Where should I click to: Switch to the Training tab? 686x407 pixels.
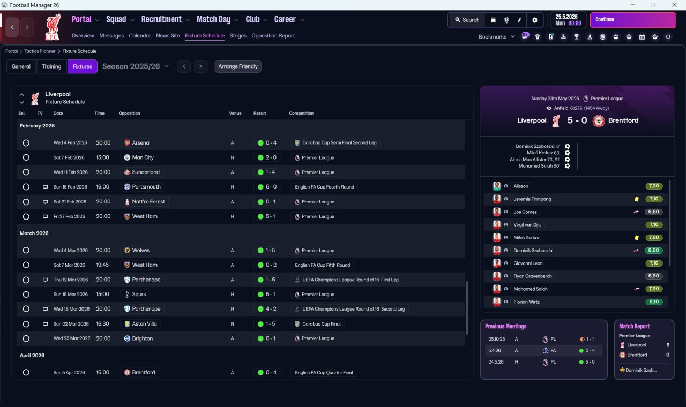tap(51, 66)
